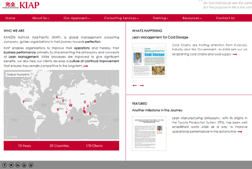Screen dimensions: 252x169
Task: Click the '20 Countries' statistic
Action: 59,146
